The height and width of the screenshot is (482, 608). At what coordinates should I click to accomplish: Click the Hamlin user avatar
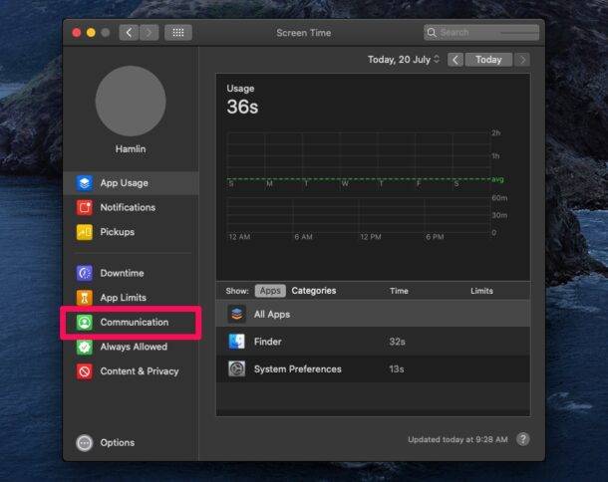[x=131, y=101]
